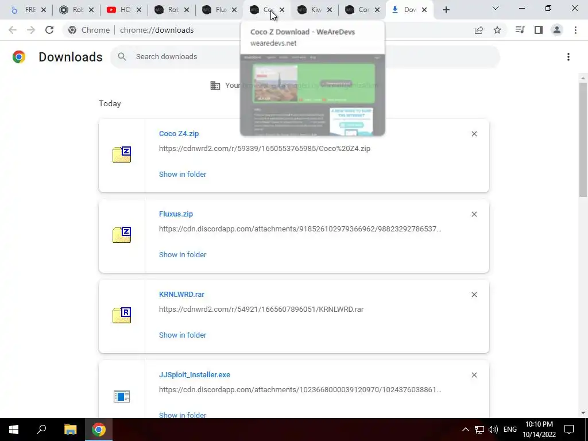Switch to the Flu tab
Image resolution: width=588 pixels, height=441 pixels.
[x=216, y=10]
